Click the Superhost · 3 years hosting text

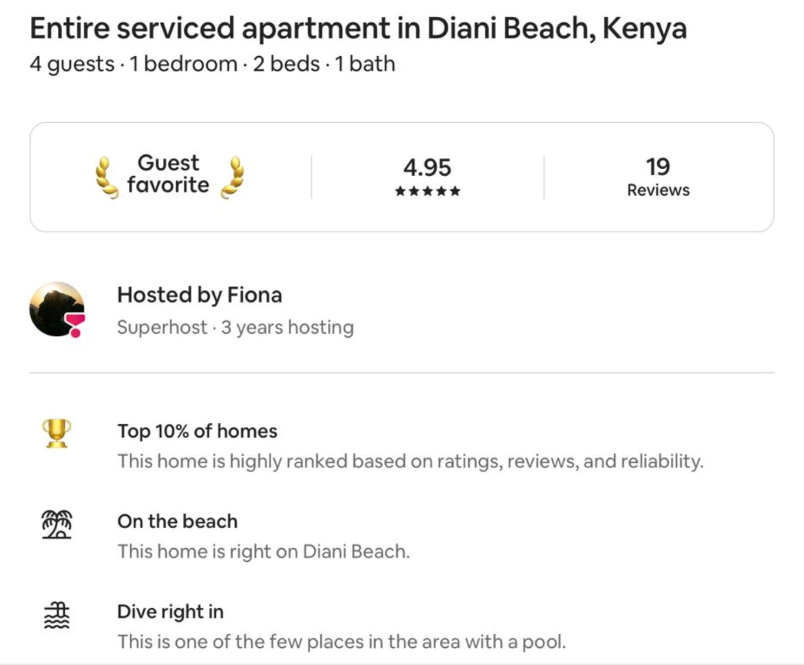point(235,327)
